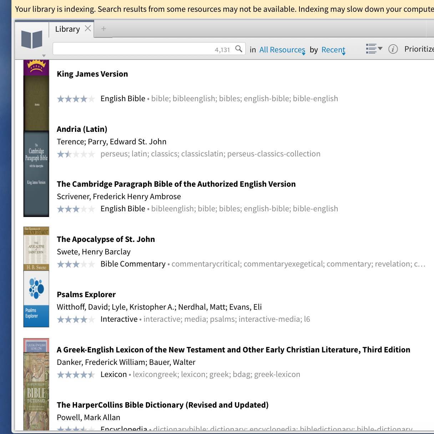Click commentarycritical; commentaryexegetical tags
This screenshot has width=434, height=434.
pos(298,264)
